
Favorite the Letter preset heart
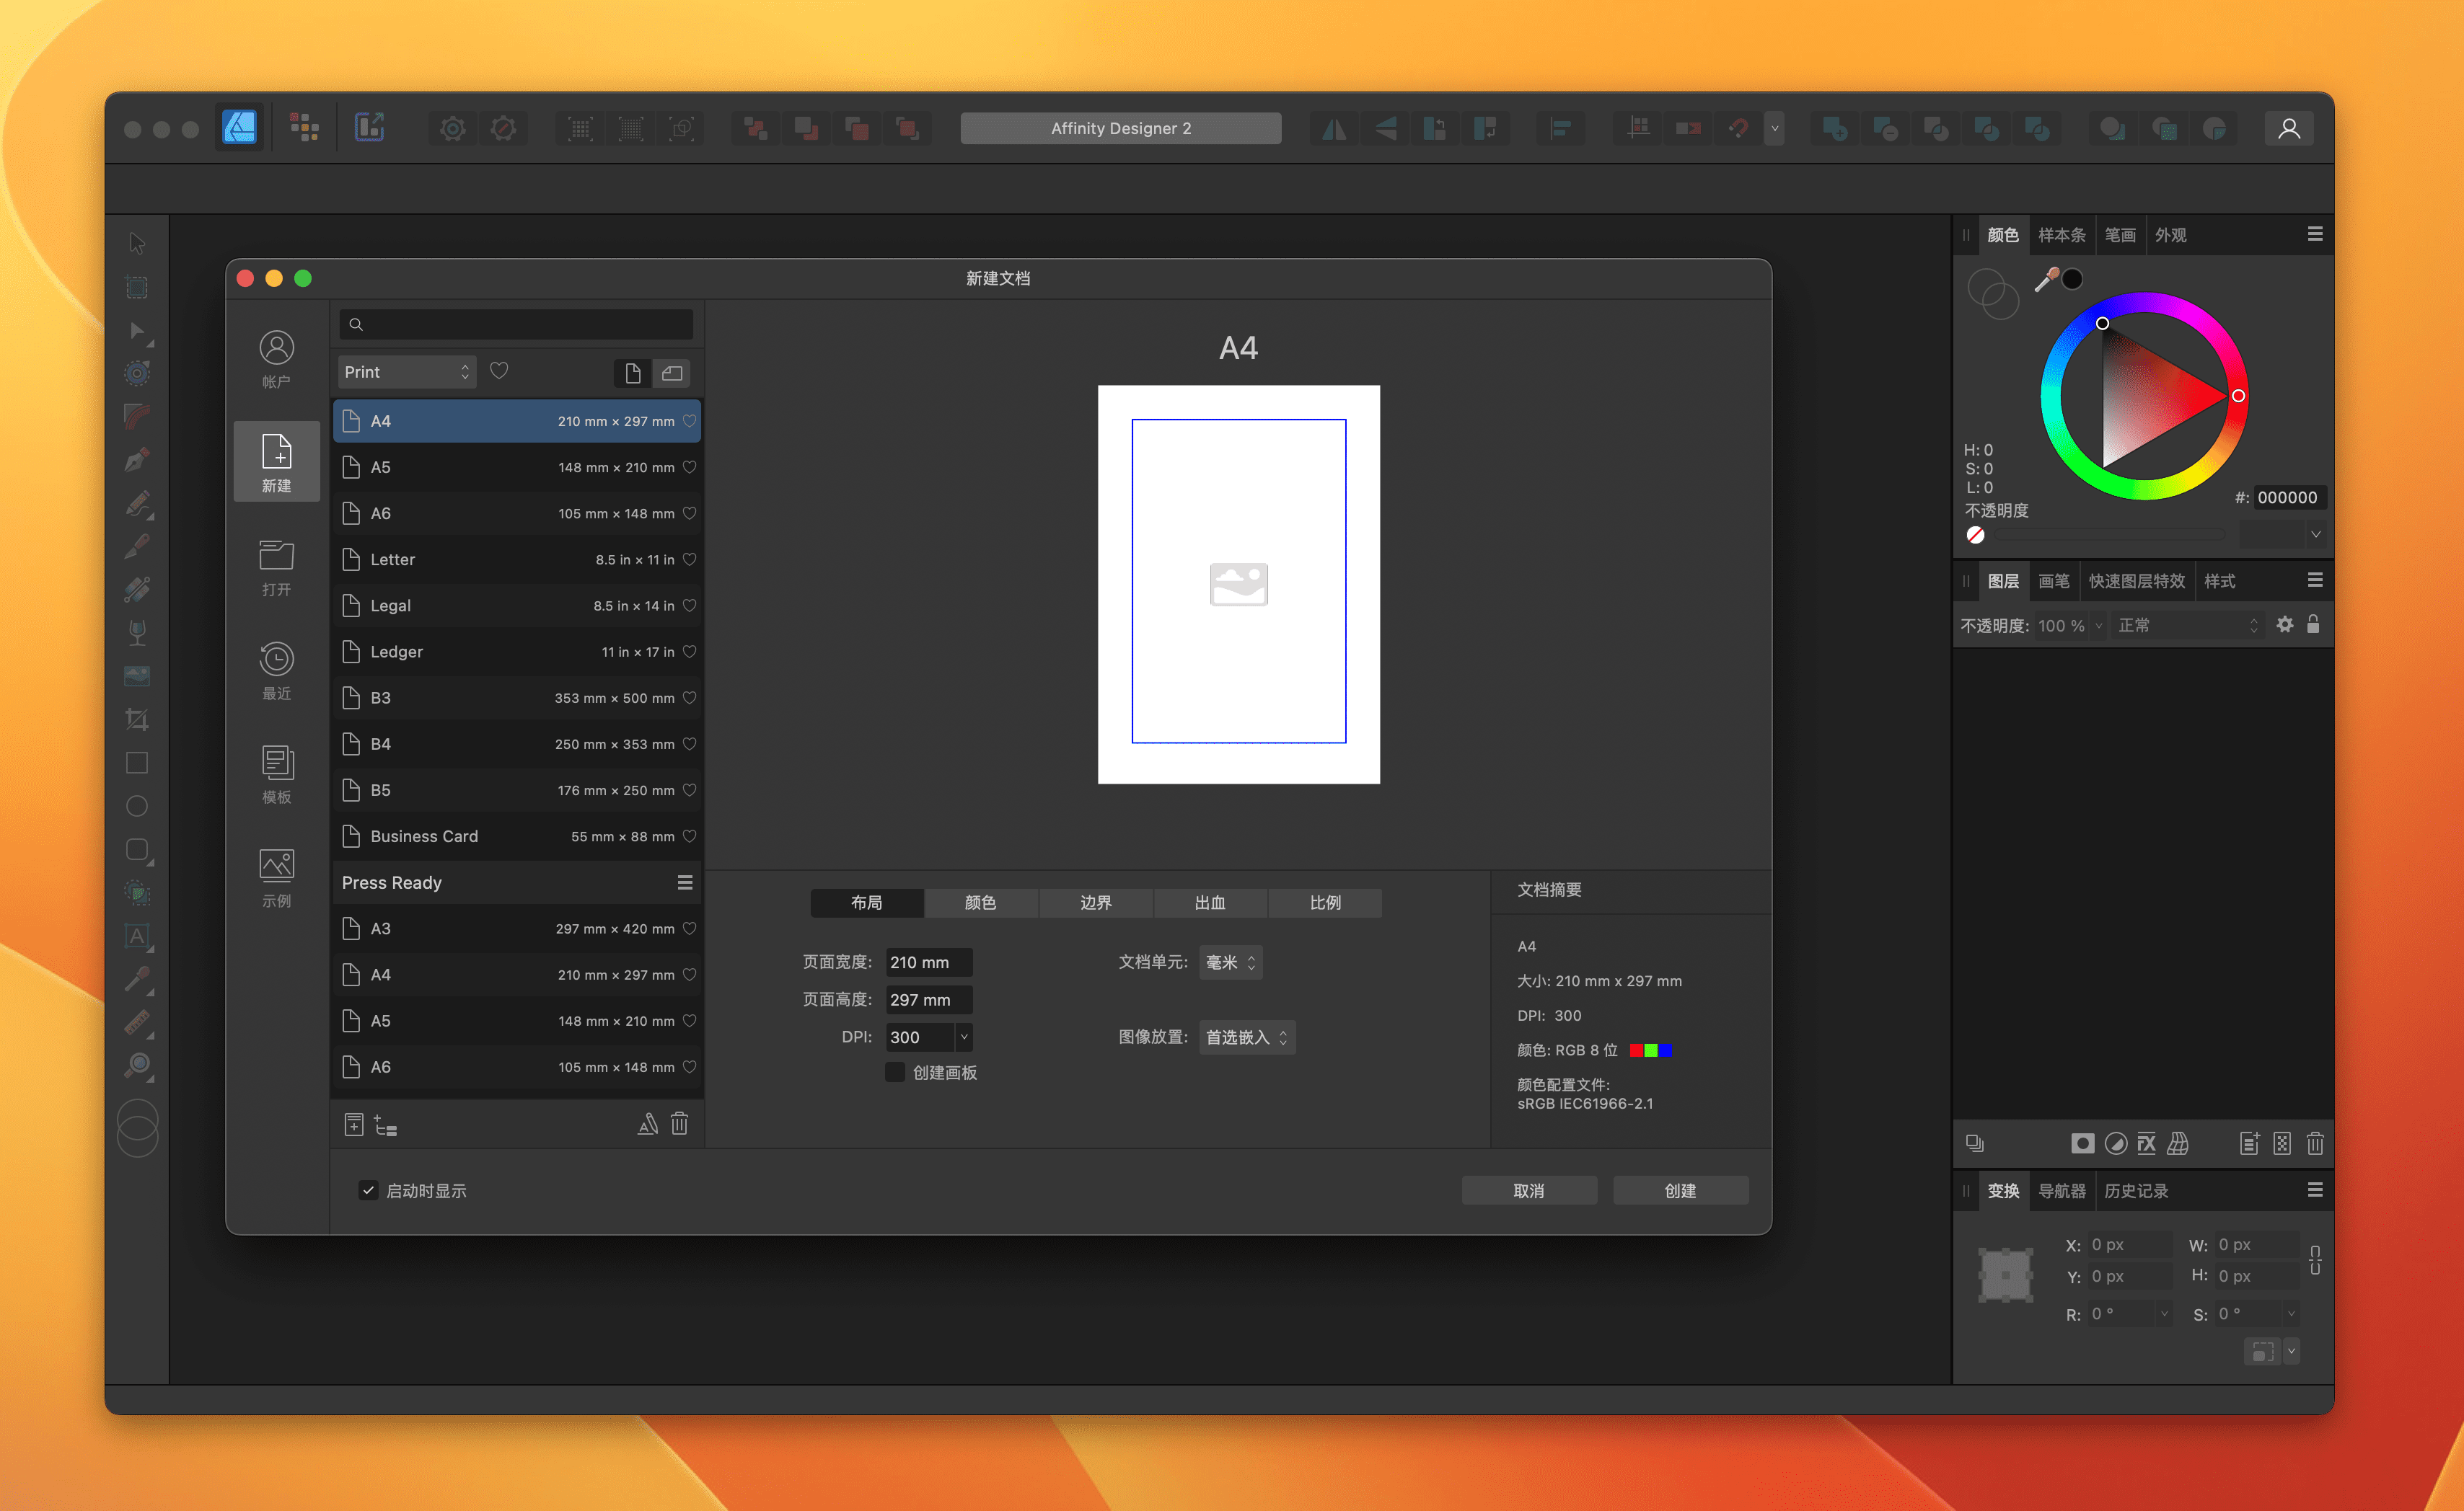(x=689, y=559)
